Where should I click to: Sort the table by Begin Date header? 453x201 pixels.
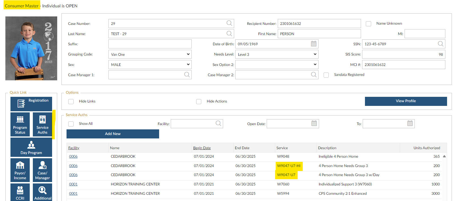202,148
